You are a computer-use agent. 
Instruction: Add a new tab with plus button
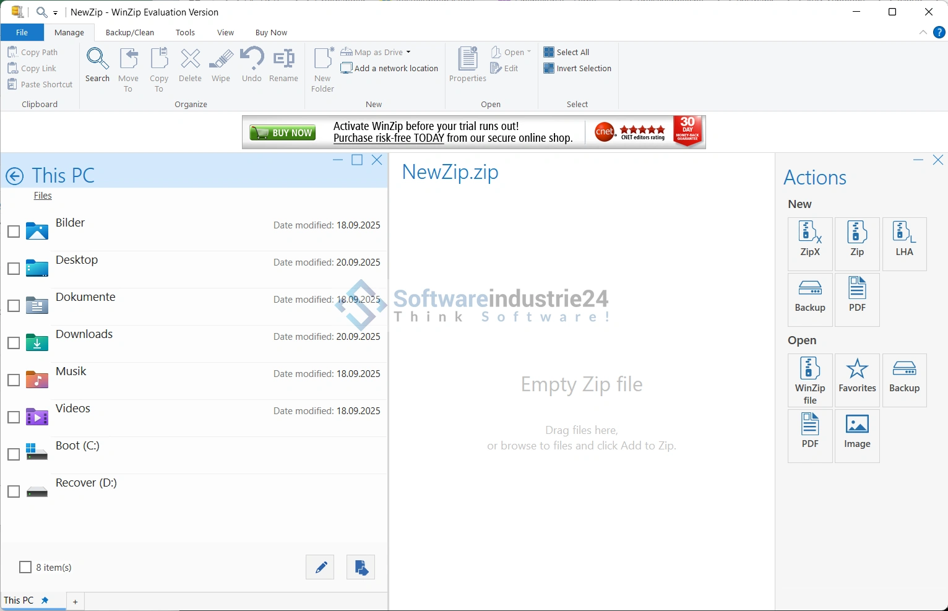[75, 602]
